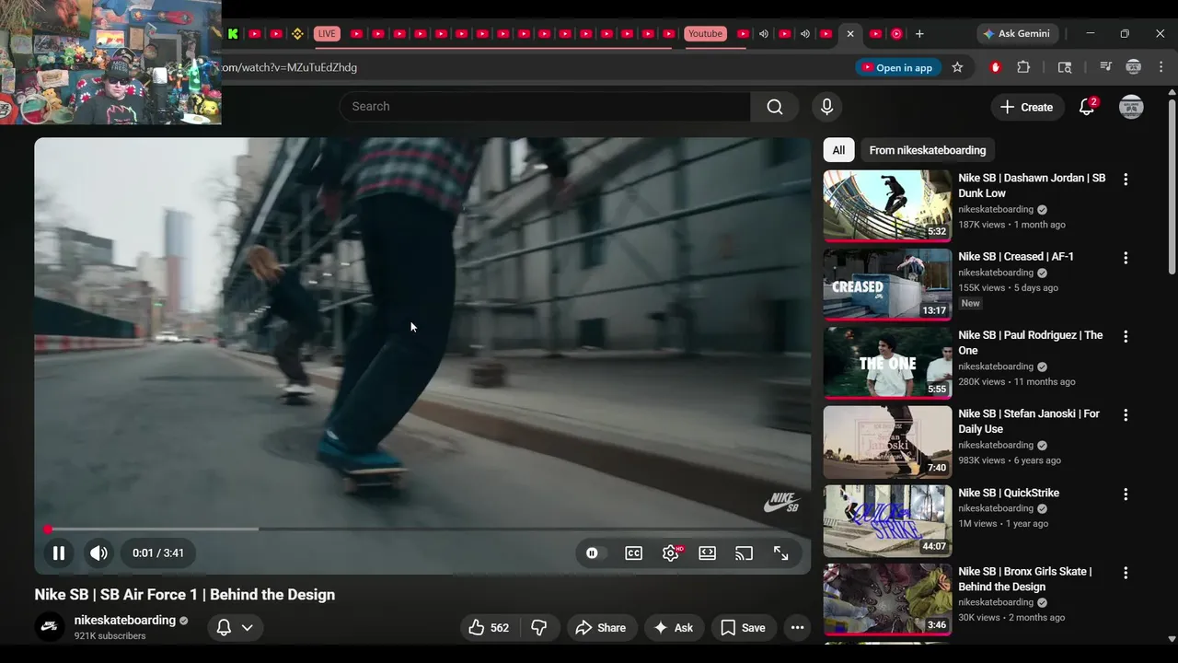1178x663 pixels.
Task: Expand the notification preferences chevron
Action: tap(247, 627)
